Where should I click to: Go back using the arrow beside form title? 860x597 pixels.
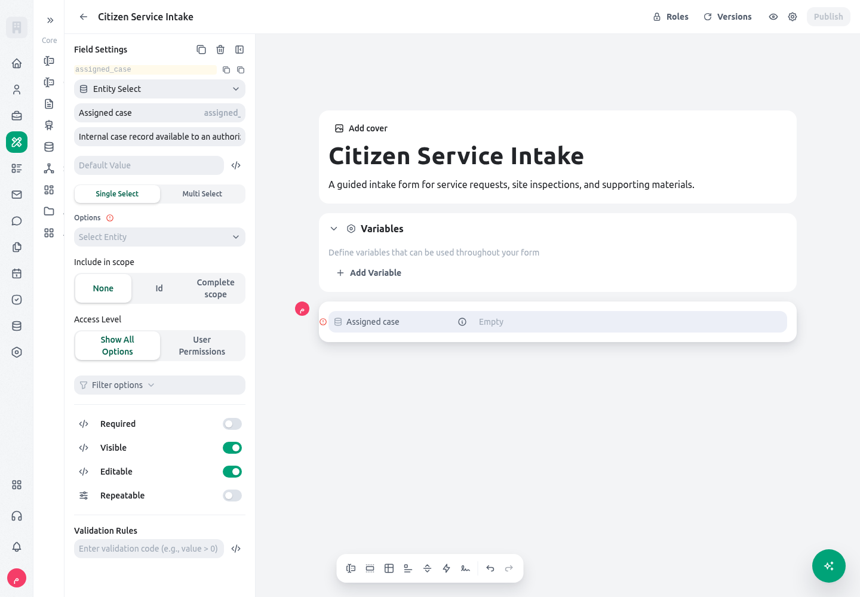tap(84, 17)
